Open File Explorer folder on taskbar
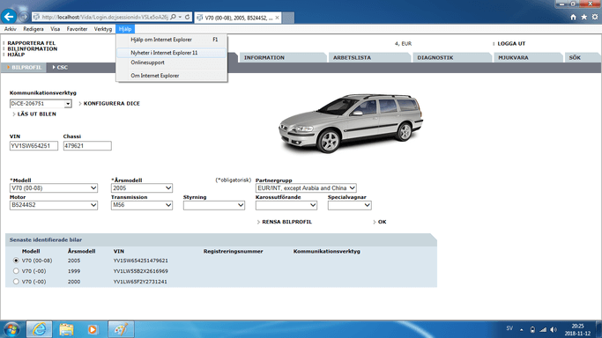 click(66, 329)
